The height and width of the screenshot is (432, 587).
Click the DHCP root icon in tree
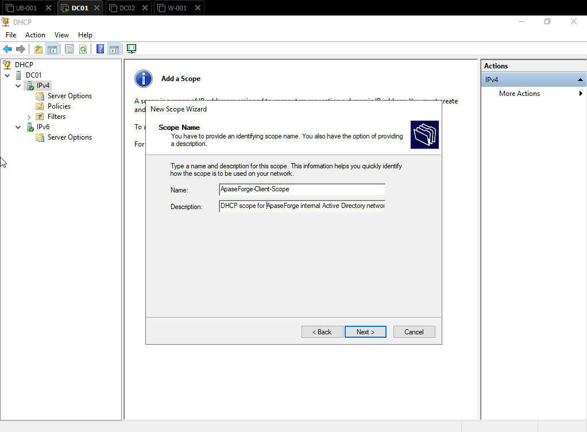pyautogui.click(x=7, y=65)
